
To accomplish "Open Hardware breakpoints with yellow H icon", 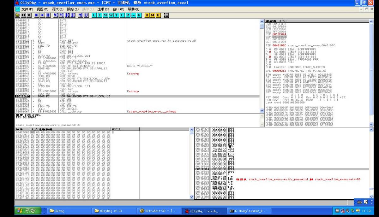I will coord(158,15).
